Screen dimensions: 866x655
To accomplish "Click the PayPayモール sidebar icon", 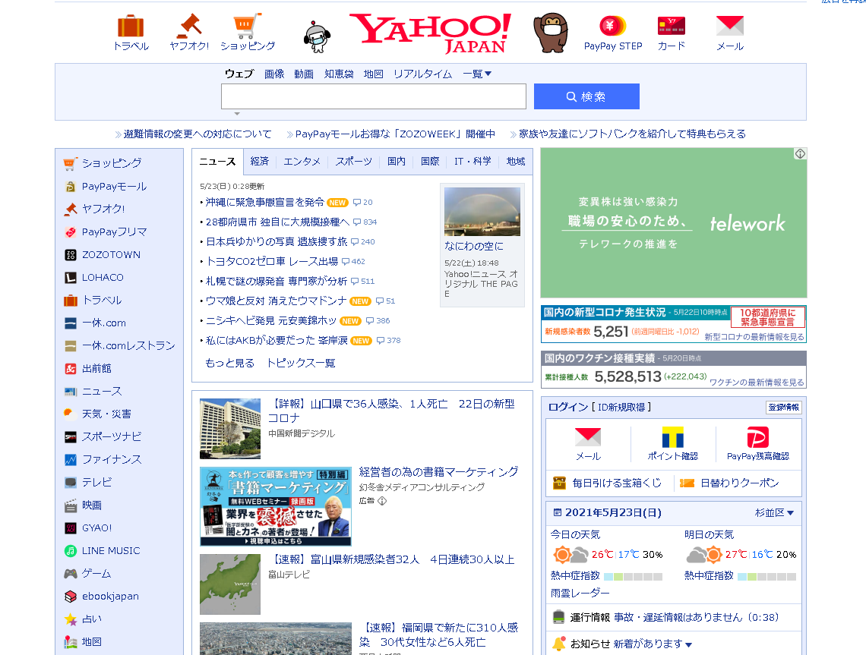I will (x=70, y=187).
